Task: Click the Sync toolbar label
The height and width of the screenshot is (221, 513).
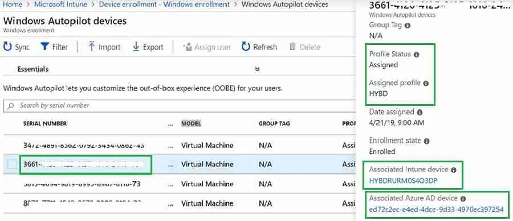Action: tap(22, 47)
